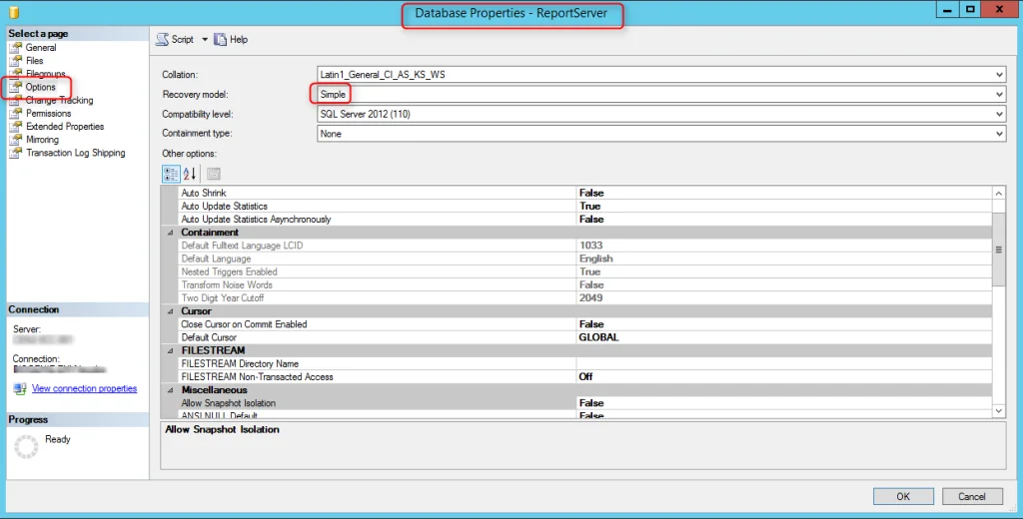
Task: Select the Transaction Log Shipping page
Action: [x=76, y=153]
